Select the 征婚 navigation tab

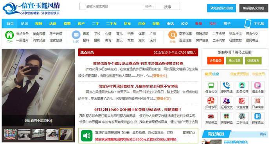click(x=156, y=24)
